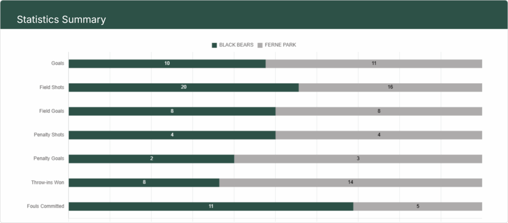Select the Ferne Park Field Goals bar

pyautogui.click(x=379, y=111)
